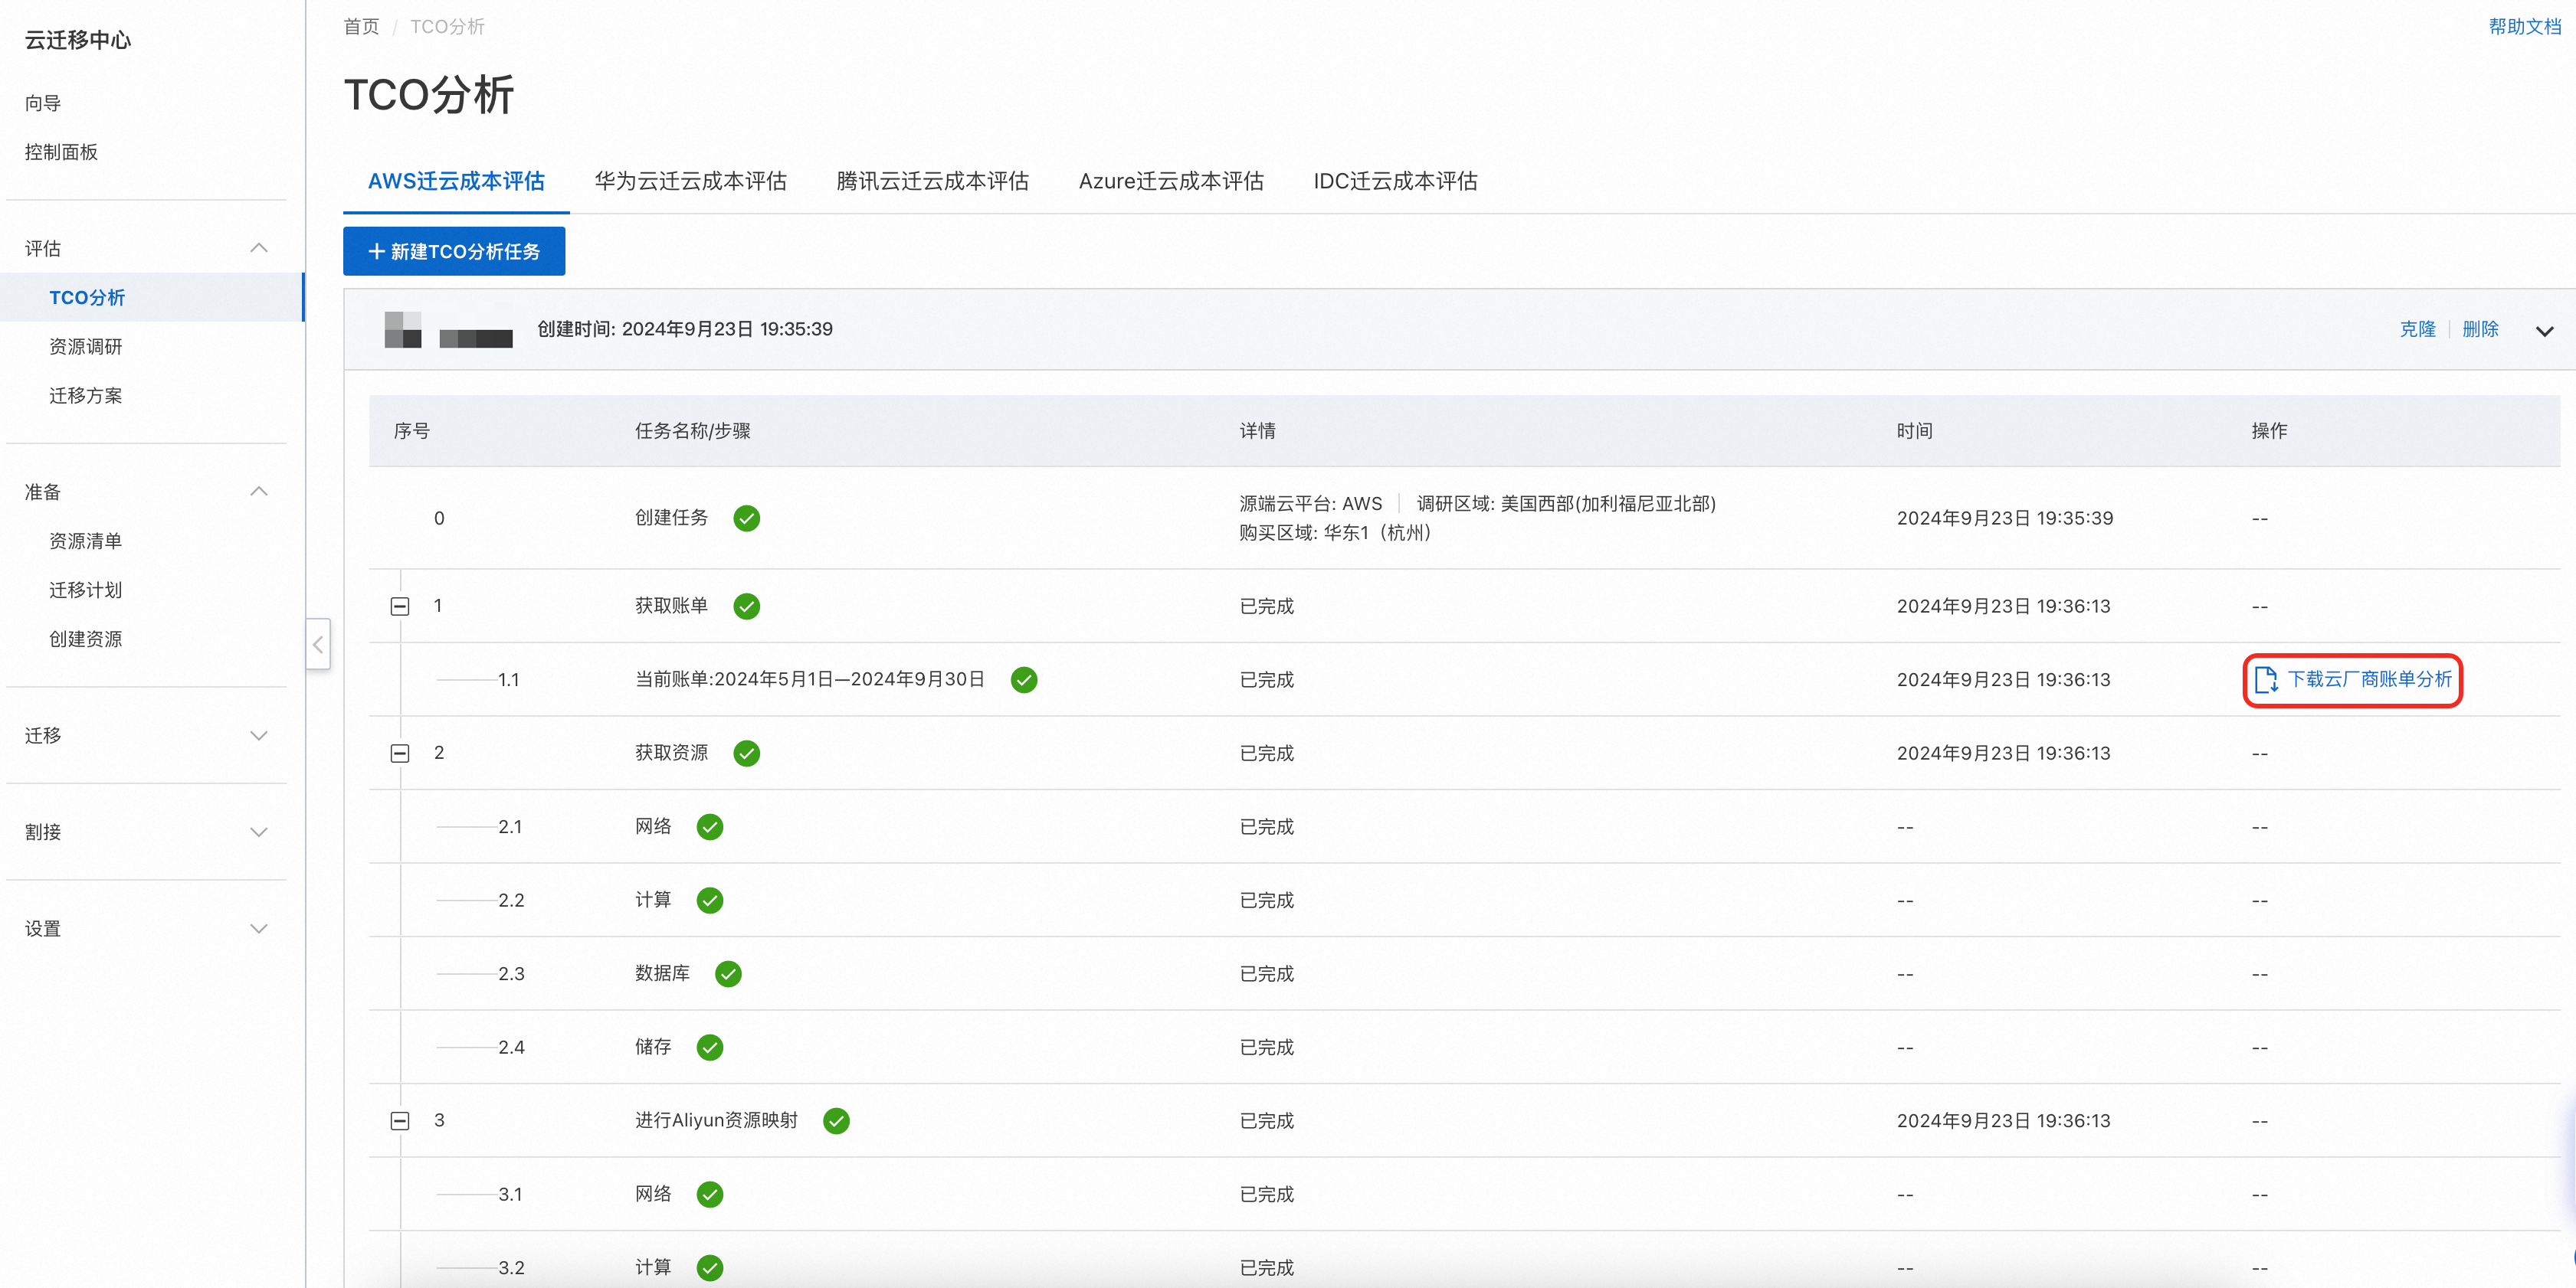Open 迁移计划 in the sidebar
Image resolution: width=2576 pixels, height=1288 pixels.
pyautogui.click(x=86, y=590)
